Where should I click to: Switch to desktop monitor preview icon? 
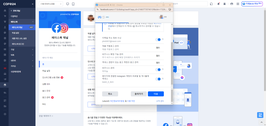coord(68,4)
